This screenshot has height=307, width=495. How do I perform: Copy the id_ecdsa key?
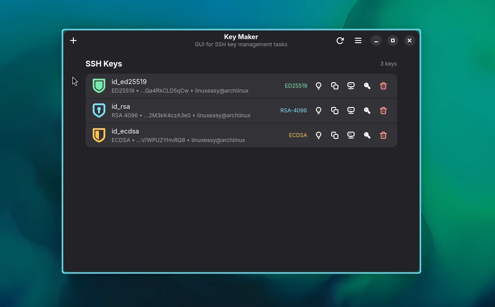[x=335, y=135]
